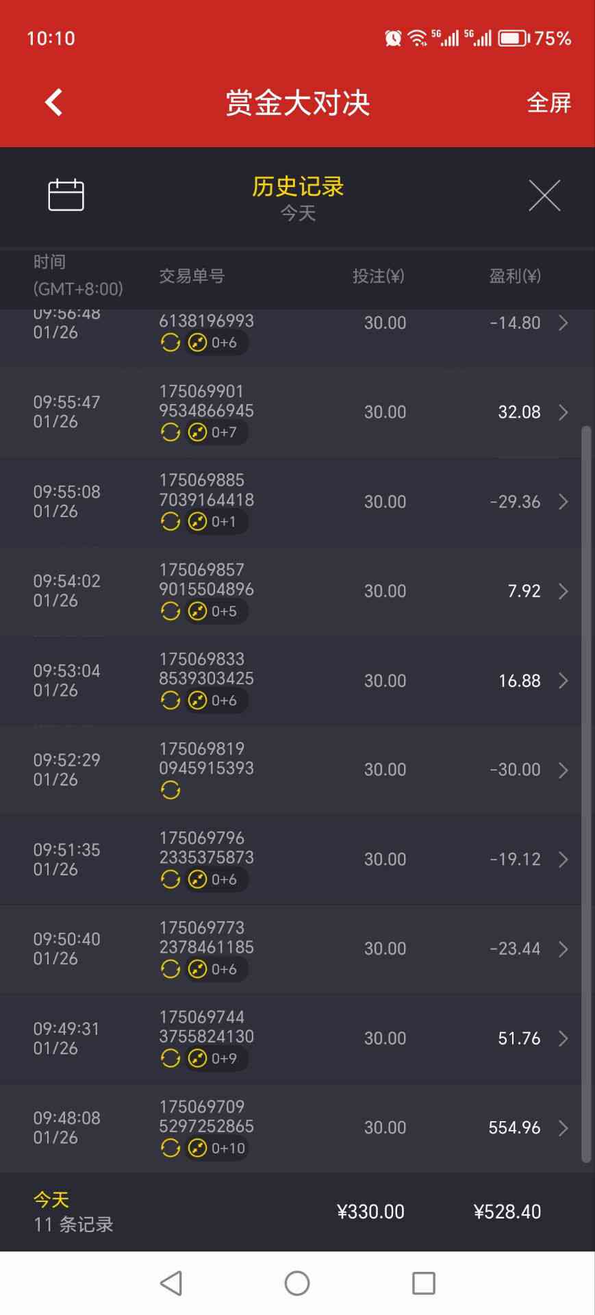Expand the 51.76 profit record chevron

coord(563,1038)
